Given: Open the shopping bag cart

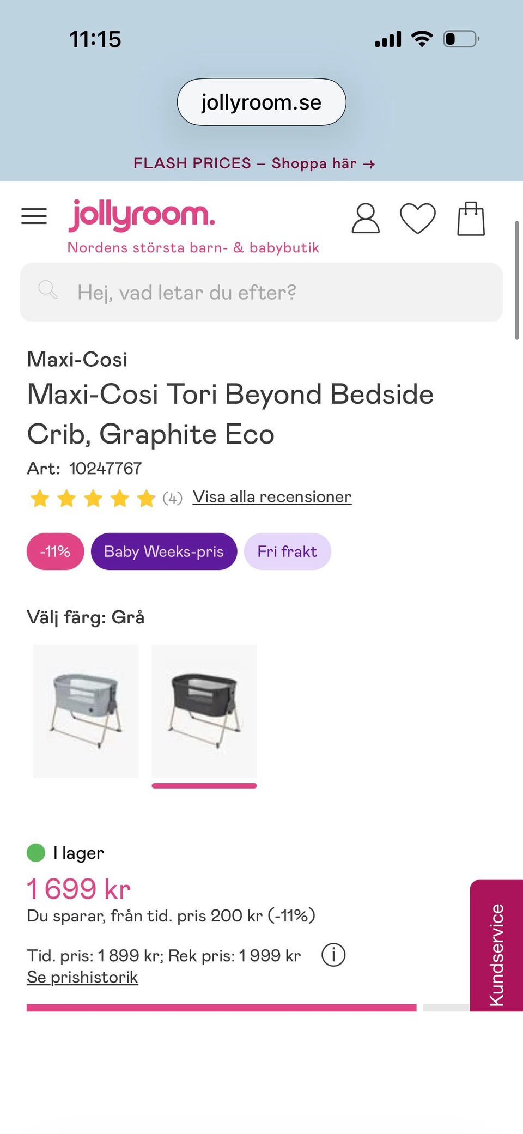Looking at the screenshot, I should [471, 219].
